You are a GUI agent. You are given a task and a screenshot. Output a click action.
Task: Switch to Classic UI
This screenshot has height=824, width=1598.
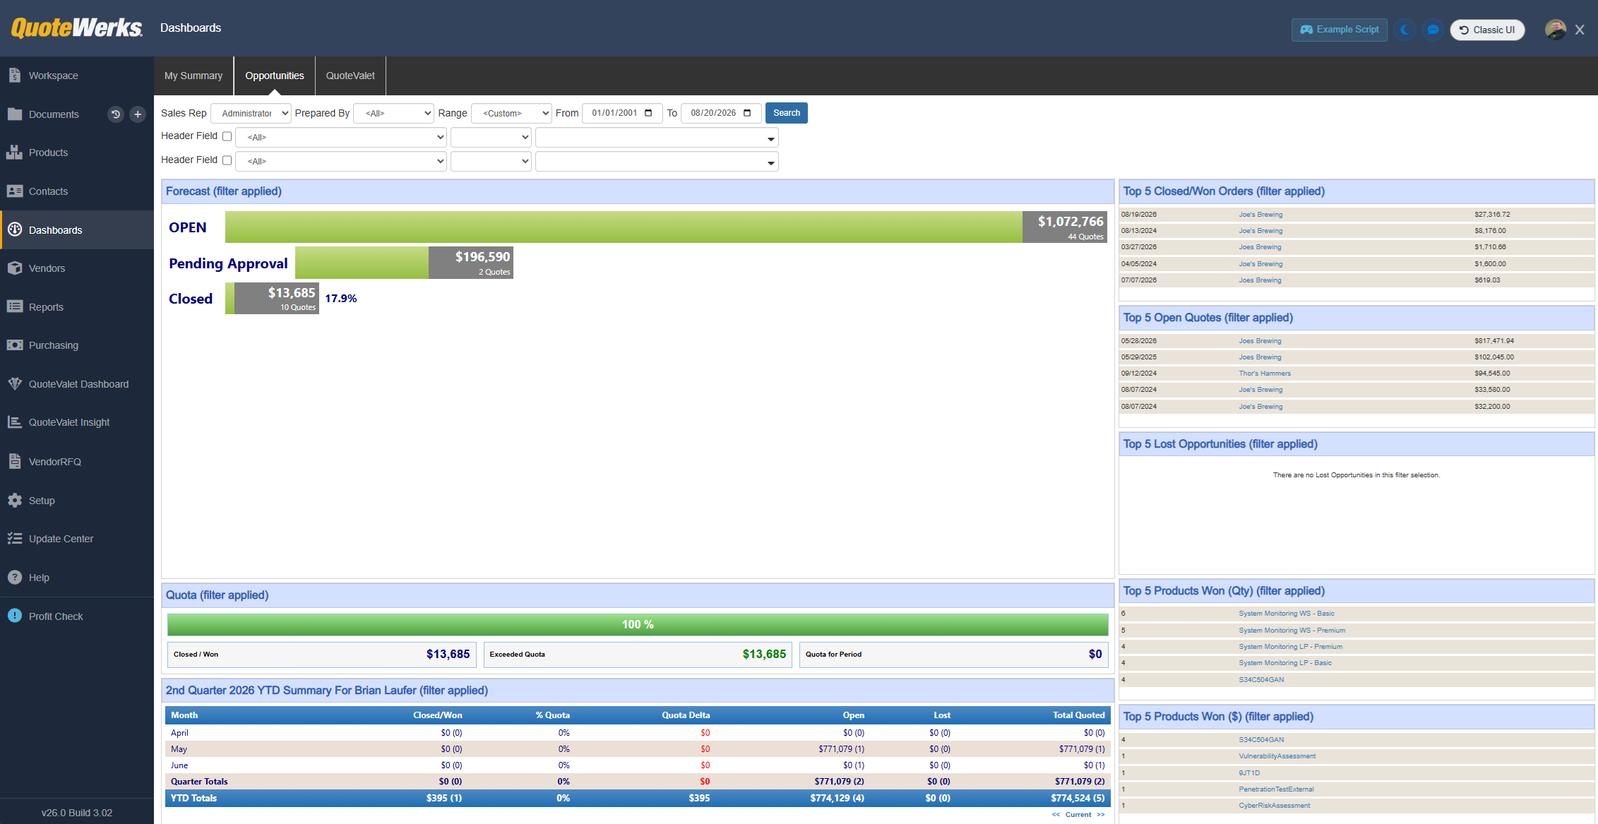[1487, 30]
